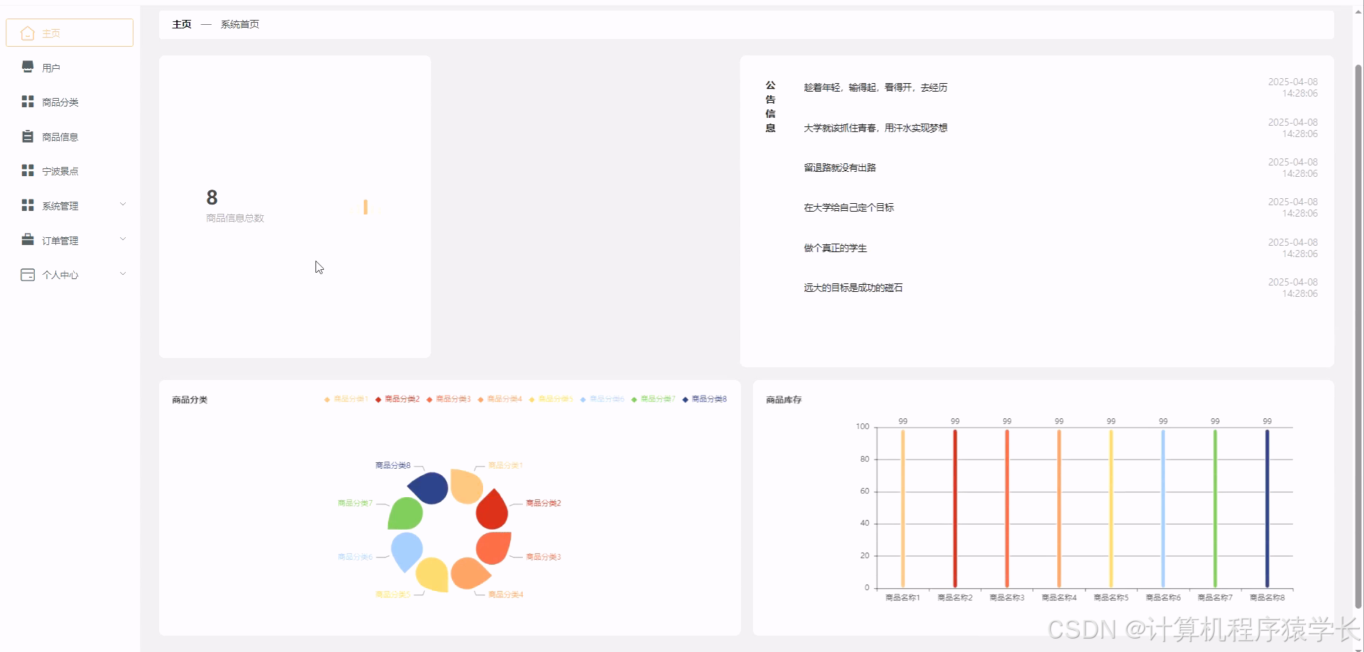Click the green 商品名称7 stock bar
The width and height of the screenshot is (1364, 652).
coord(1215,509)
